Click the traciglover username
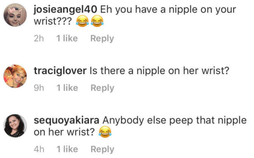The height and width of the screenshot is (158, 254). (x=60, y=71)
